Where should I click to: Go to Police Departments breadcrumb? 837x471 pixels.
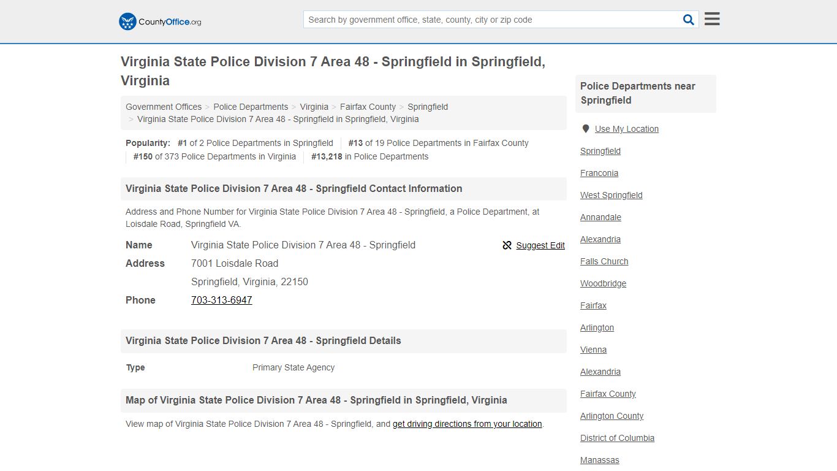(x=251, y=107)
